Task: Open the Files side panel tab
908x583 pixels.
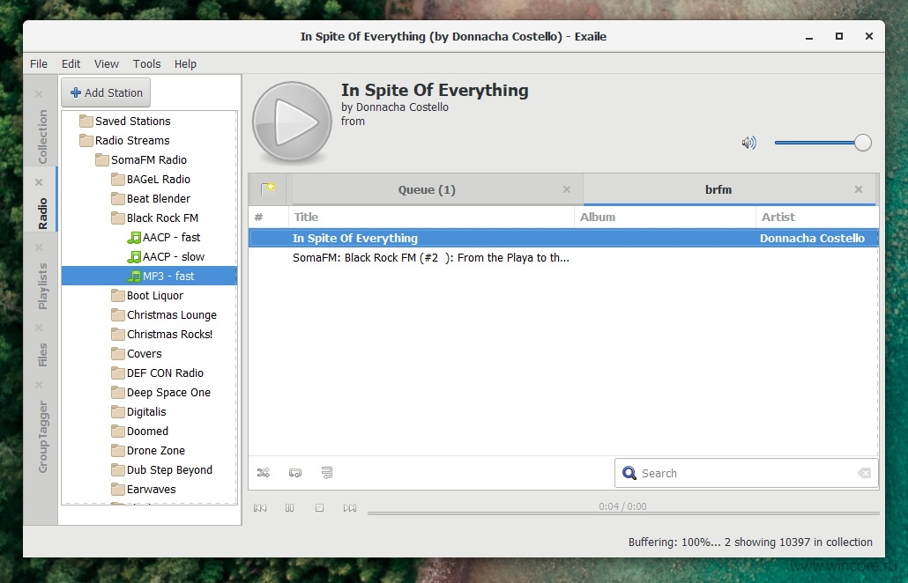Action: [x=43, y=354]
